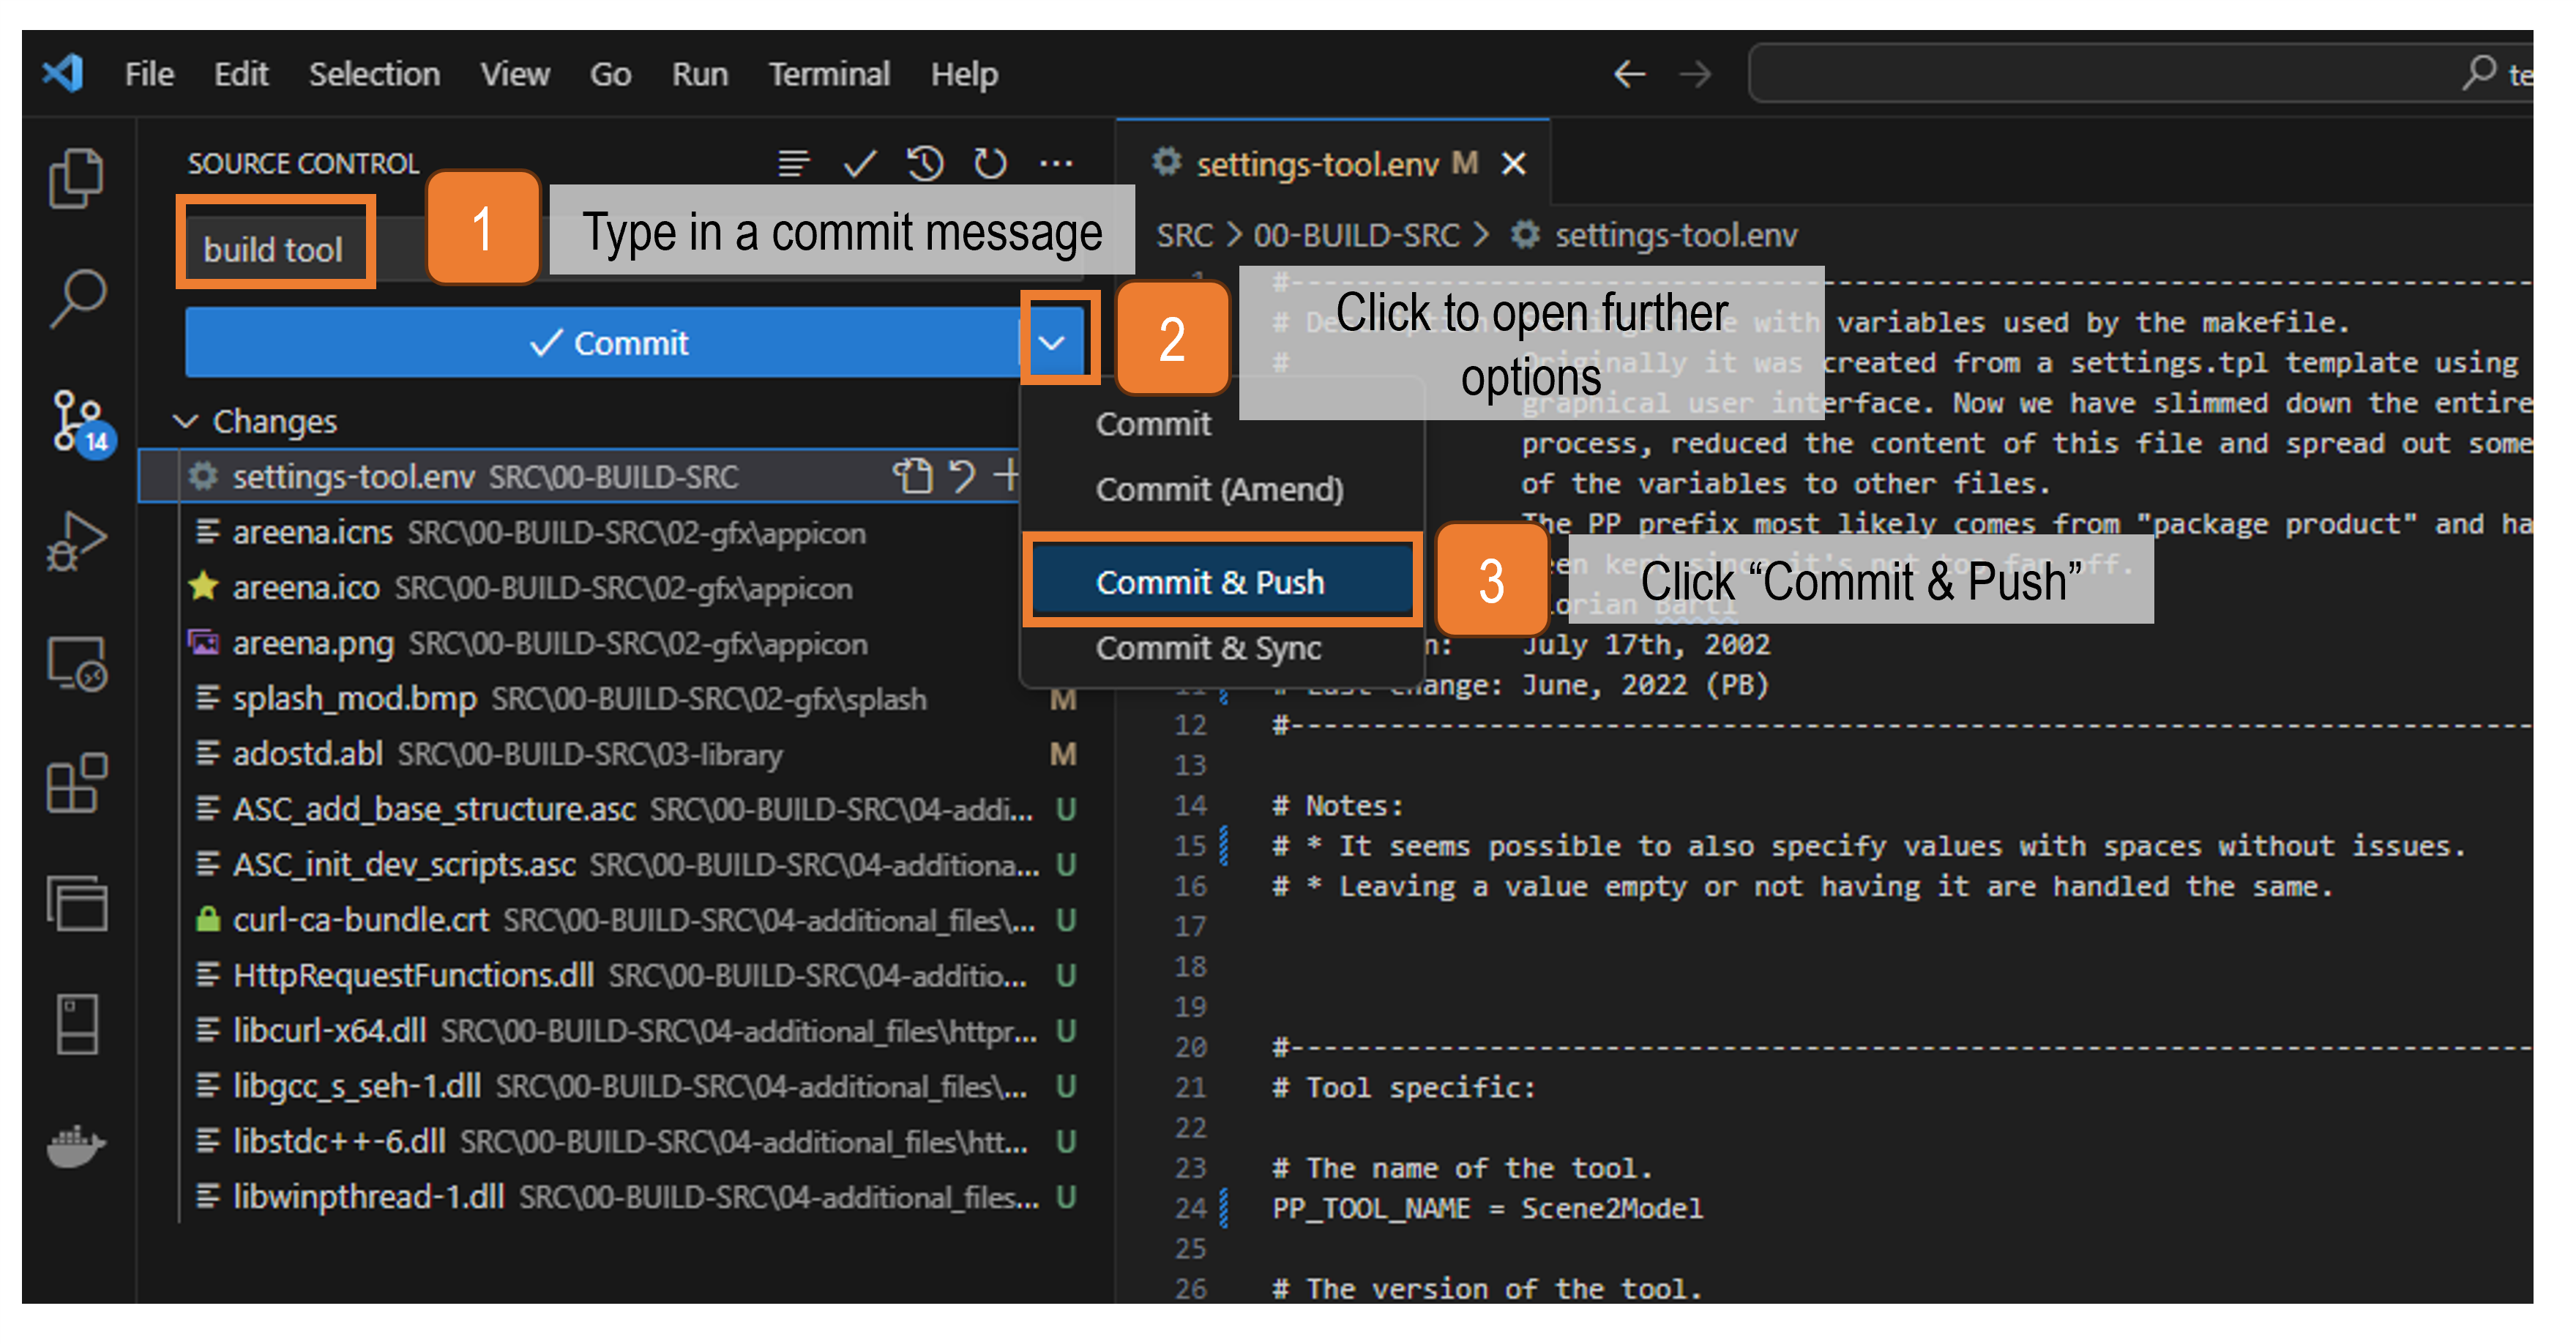Image resolution: width=2576 pixels, height=1344 pixels.
Task: Open the Extensions view
Action: pyautogui.click(x=77, y=783)
